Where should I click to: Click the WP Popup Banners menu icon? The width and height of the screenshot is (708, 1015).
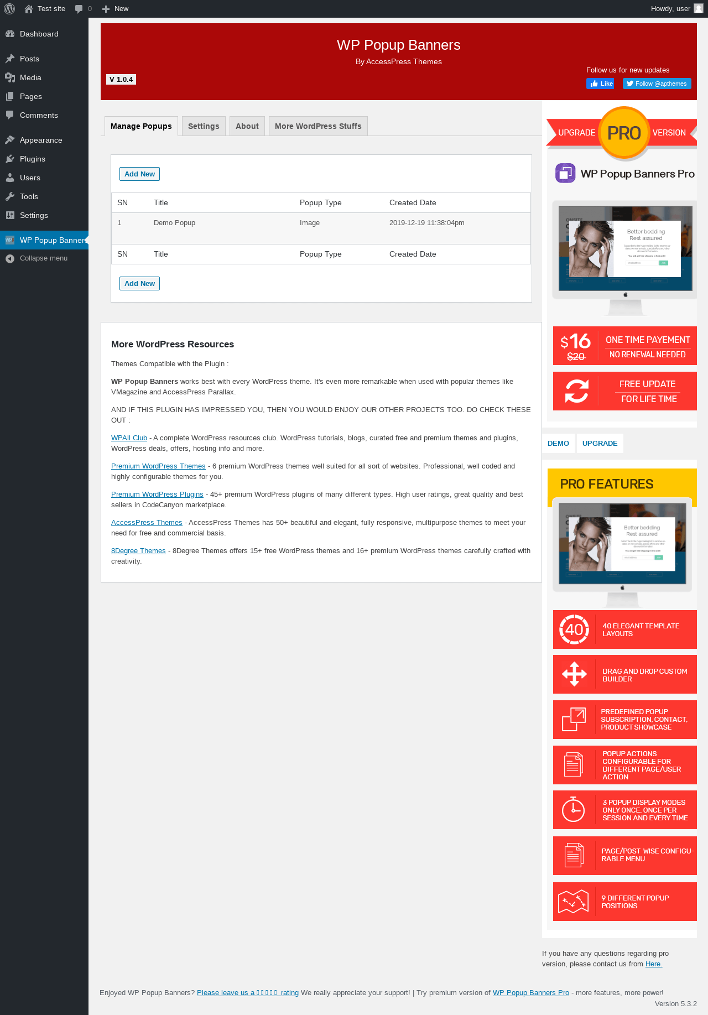[x=10, y=240]
